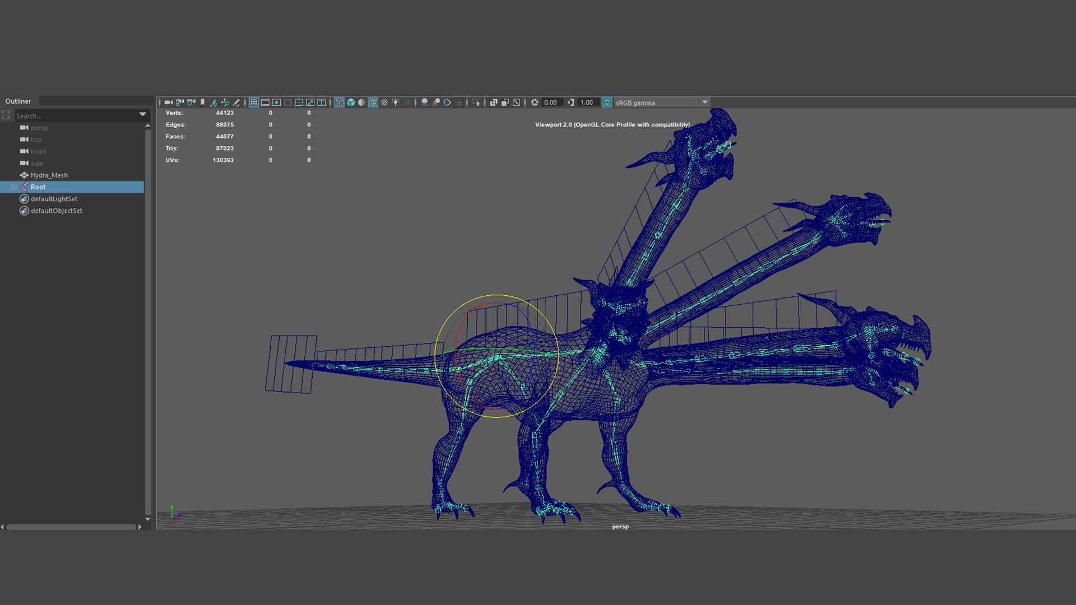Click the Bookmarks icon in viewport toolbar
Viewport: 1076px width, 605px height.
click(x=202, y=103)
